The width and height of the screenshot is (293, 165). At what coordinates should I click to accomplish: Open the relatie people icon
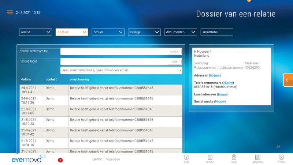(x=281, y=159)
